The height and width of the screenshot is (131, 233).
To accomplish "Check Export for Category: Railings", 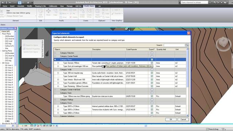I will [x=152, y=99].
